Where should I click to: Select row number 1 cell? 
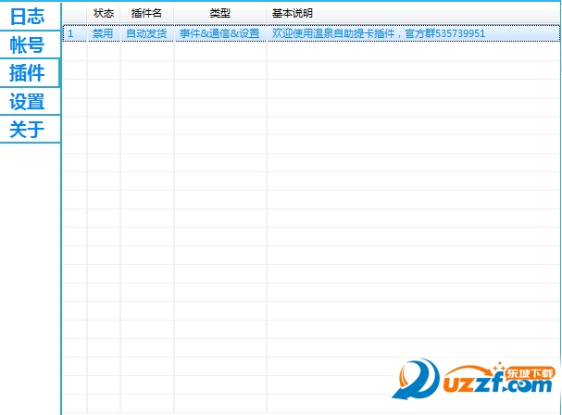pyautogui.click(x=75, y=33)
